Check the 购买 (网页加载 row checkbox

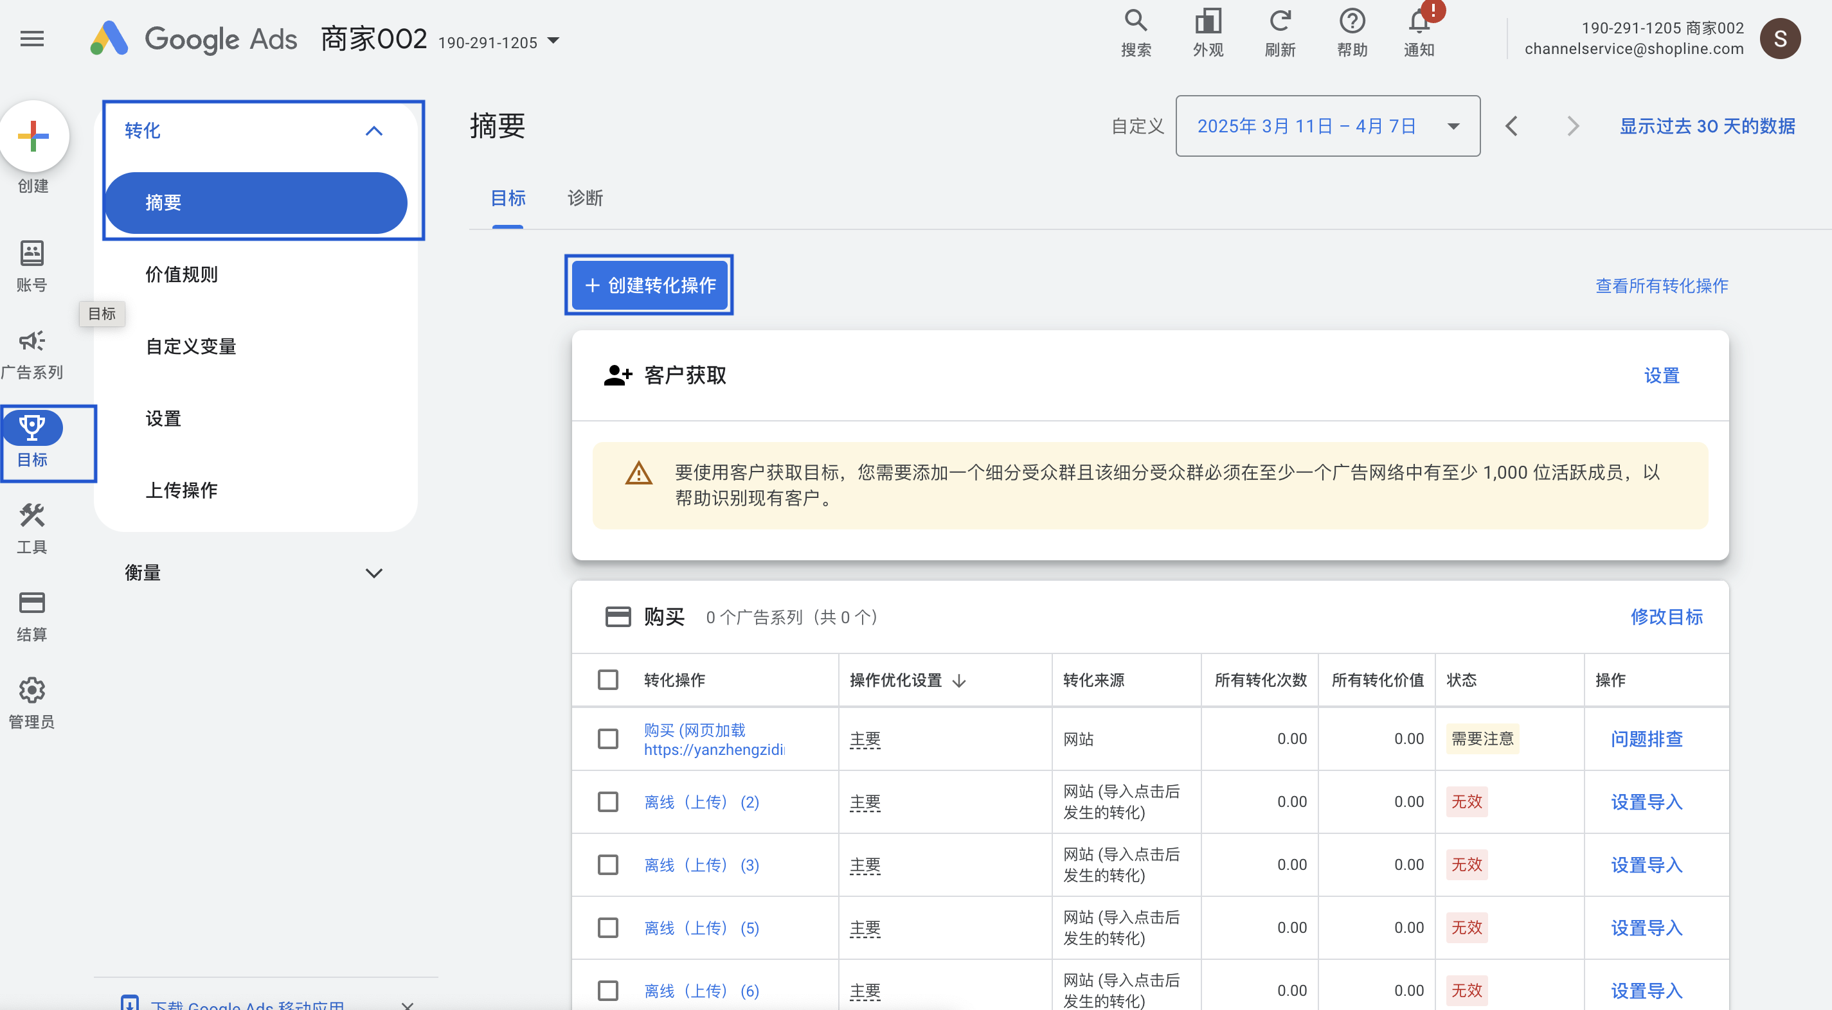608,740
